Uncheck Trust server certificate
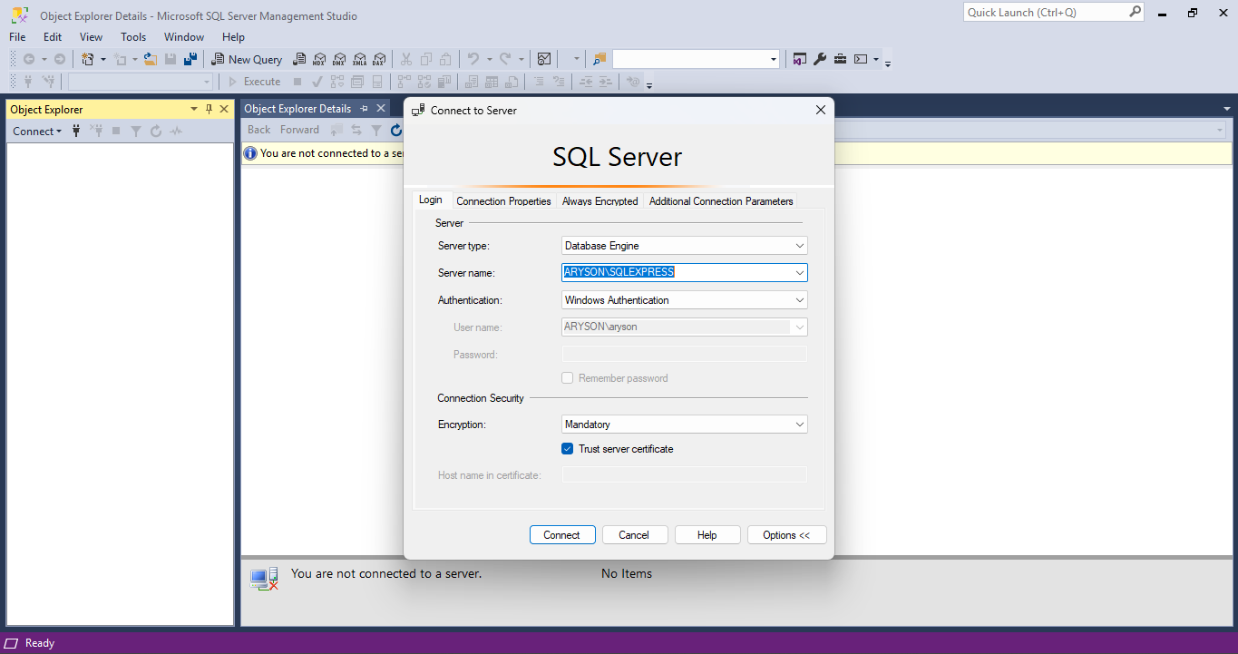 point(568,449)
